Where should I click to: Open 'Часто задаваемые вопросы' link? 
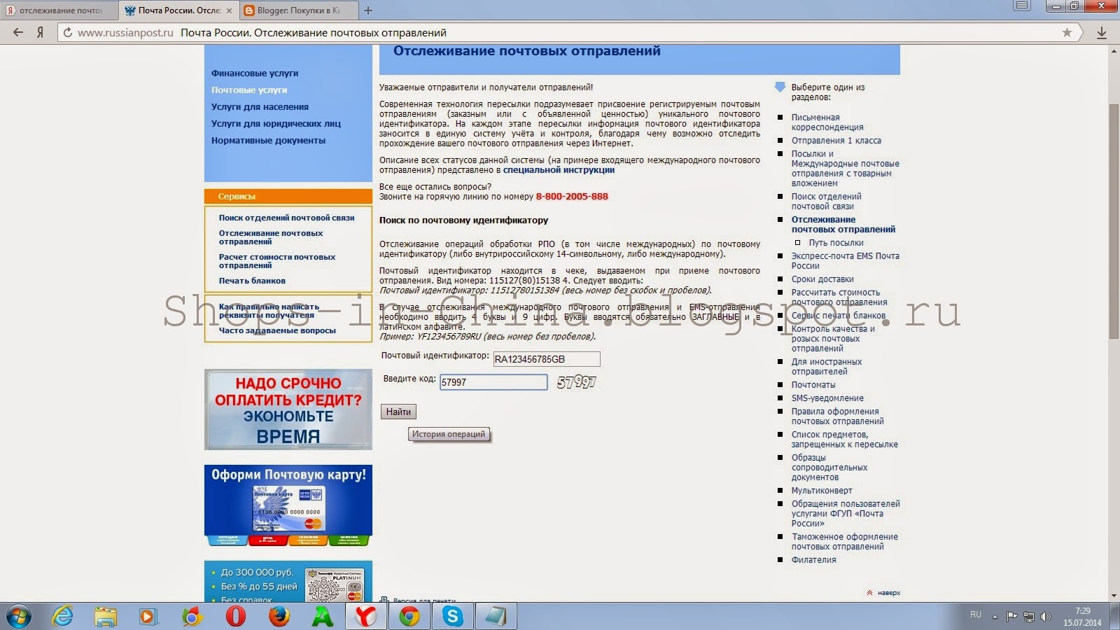[277, 330]
